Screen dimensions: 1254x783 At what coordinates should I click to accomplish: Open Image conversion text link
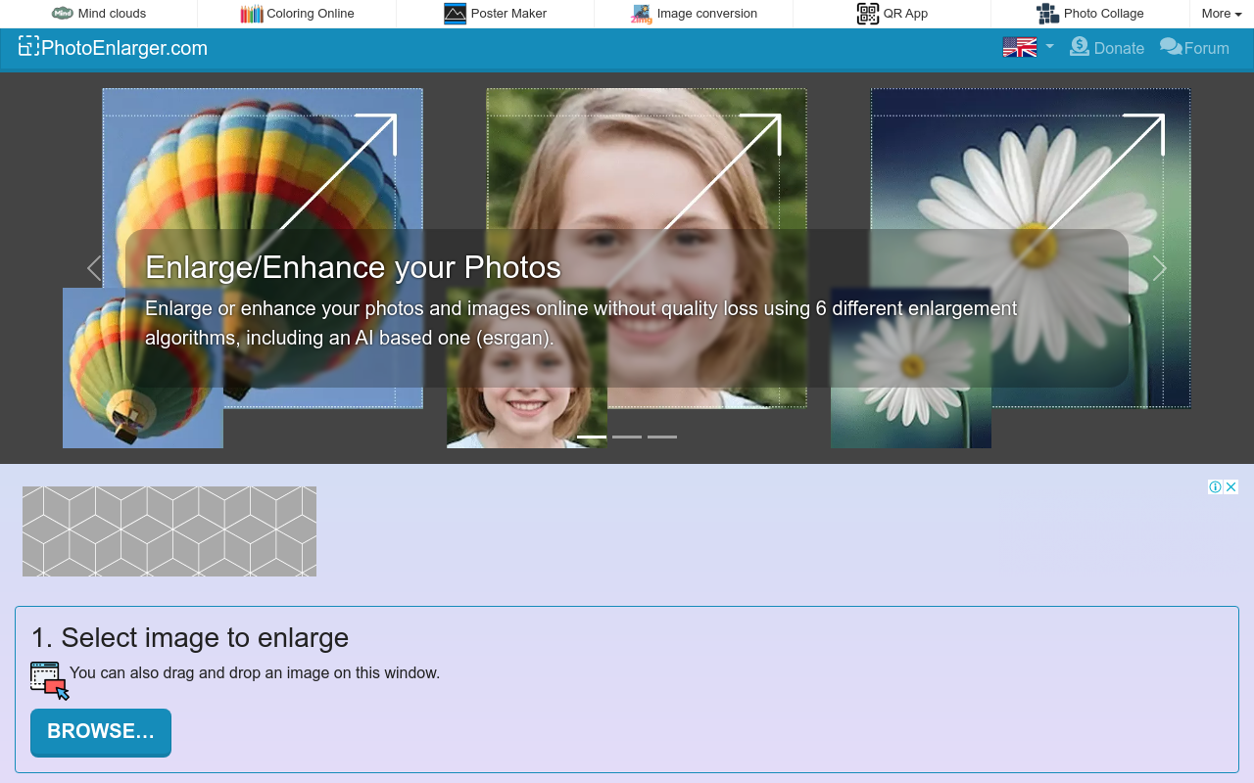click(x=707, y=14)
